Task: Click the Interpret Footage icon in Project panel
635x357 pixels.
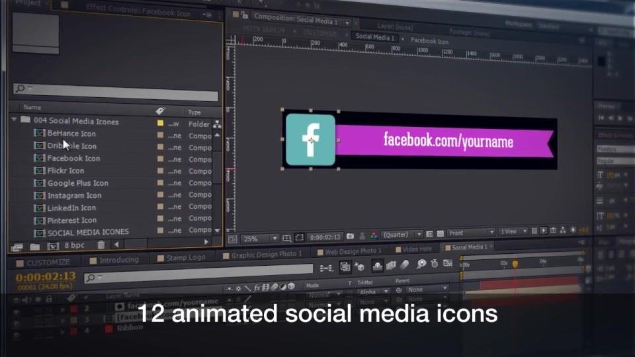Action: [x=17, y=247]
